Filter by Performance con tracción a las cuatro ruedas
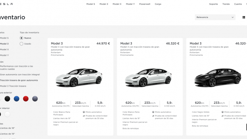Viewport: 247px width, 139px height. tap(16, 68)
